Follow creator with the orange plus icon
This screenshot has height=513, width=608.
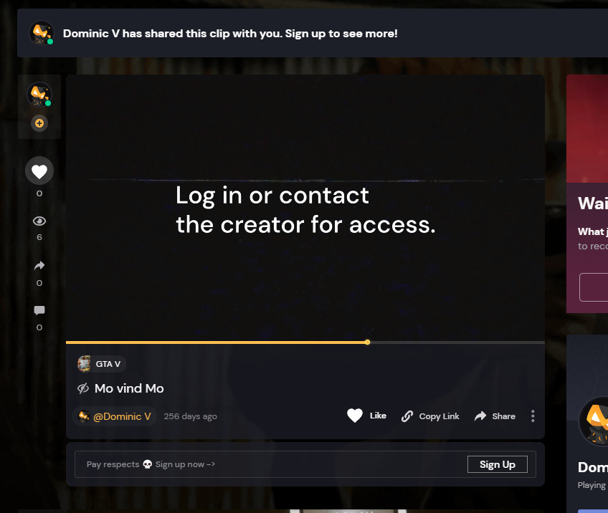click(x=39, y=123)
